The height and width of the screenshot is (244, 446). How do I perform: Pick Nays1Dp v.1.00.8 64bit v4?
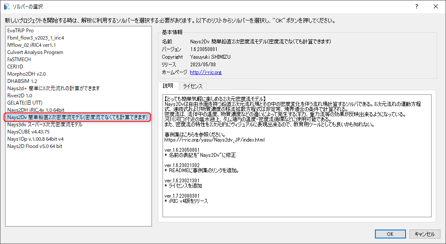[78, 139]
